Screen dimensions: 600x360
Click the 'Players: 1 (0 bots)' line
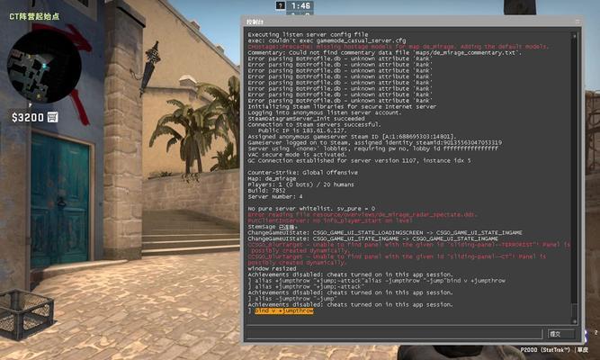(x=300, y=184)
